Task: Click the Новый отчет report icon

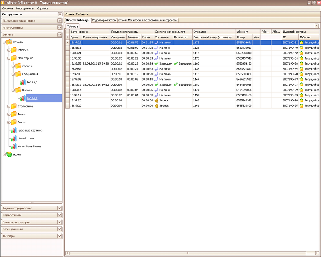Action: (x=14, y=138)
